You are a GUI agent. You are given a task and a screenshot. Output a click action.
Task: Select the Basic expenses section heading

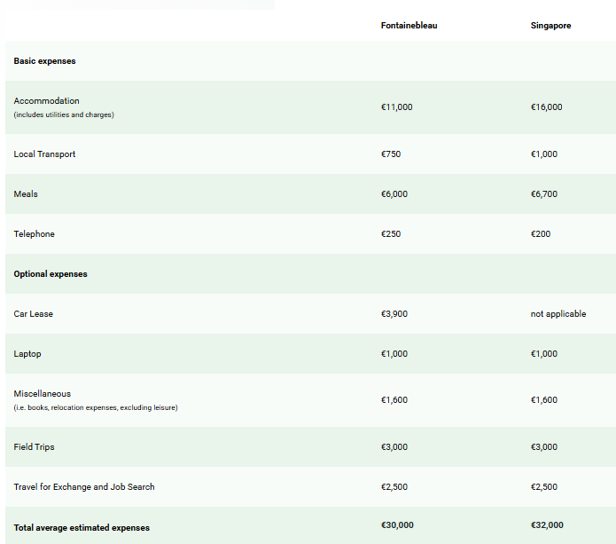(x=44, y=61)
